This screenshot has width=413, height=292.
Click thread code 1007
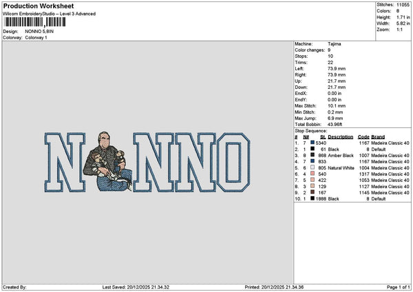click(364, 156)
